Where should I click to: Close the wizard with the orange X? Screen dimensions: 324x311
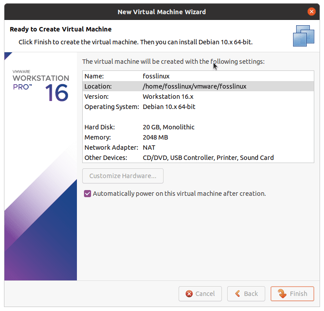(311, 12)
